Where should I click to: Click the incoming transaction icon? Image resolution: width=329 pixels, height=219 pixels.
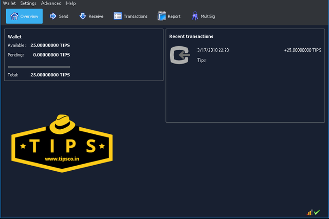(x=180, y=55)
